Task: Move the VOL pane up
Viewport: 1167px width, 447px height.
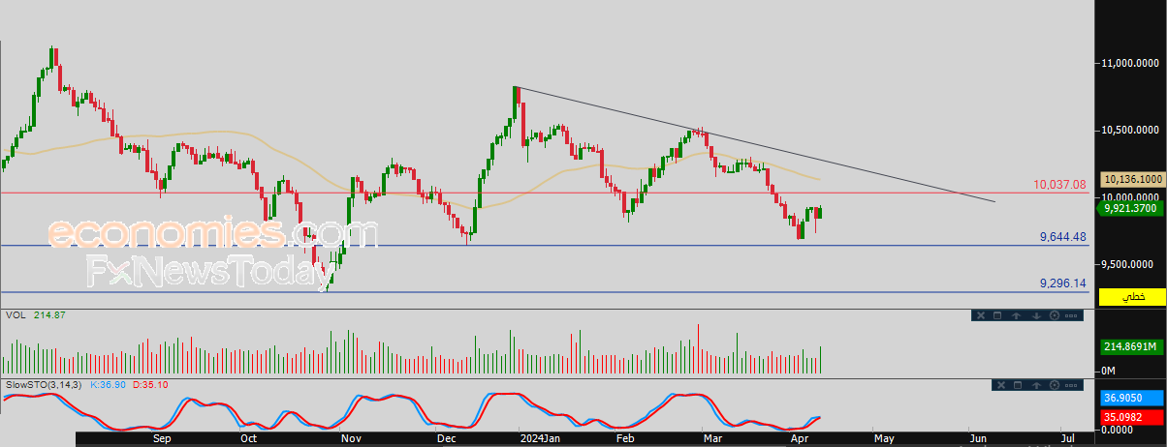Action: point(1016,315)
